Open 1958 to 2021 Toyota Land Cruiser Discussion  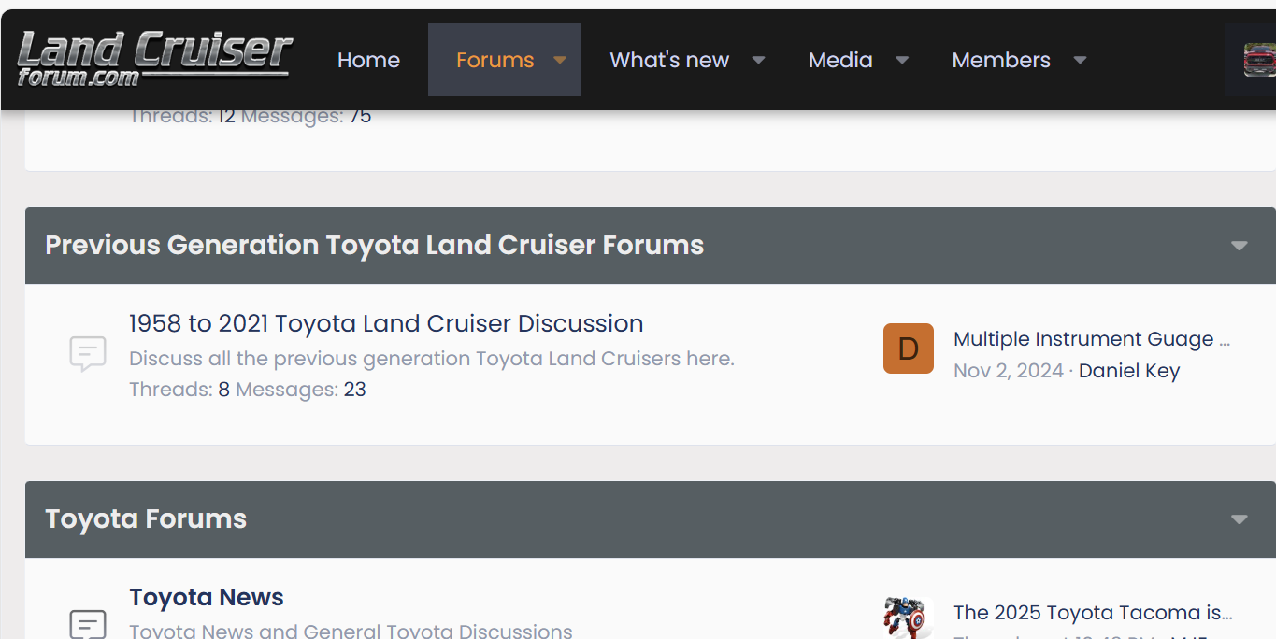click(x=386, y=323)
